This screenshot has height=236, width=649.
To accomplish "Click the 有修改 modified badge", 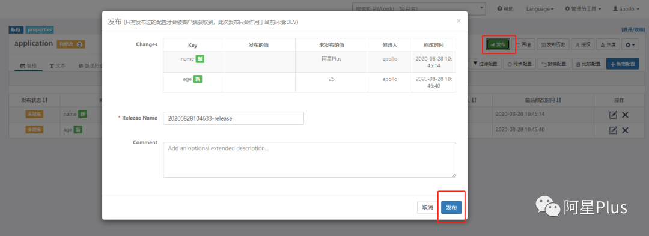I will [71, 44].
